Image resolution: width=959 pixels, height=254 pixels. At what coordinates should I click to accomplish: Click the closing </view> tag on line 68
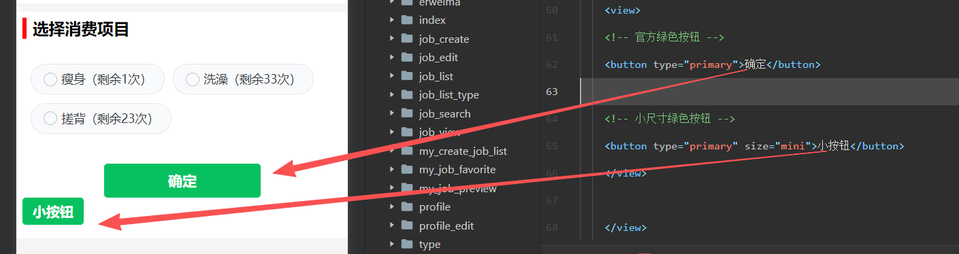click(625, 228)
